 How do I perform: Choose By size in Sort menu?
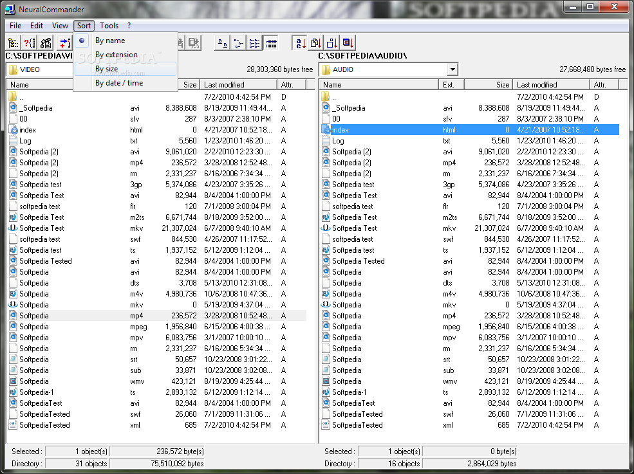coord(126,69)
